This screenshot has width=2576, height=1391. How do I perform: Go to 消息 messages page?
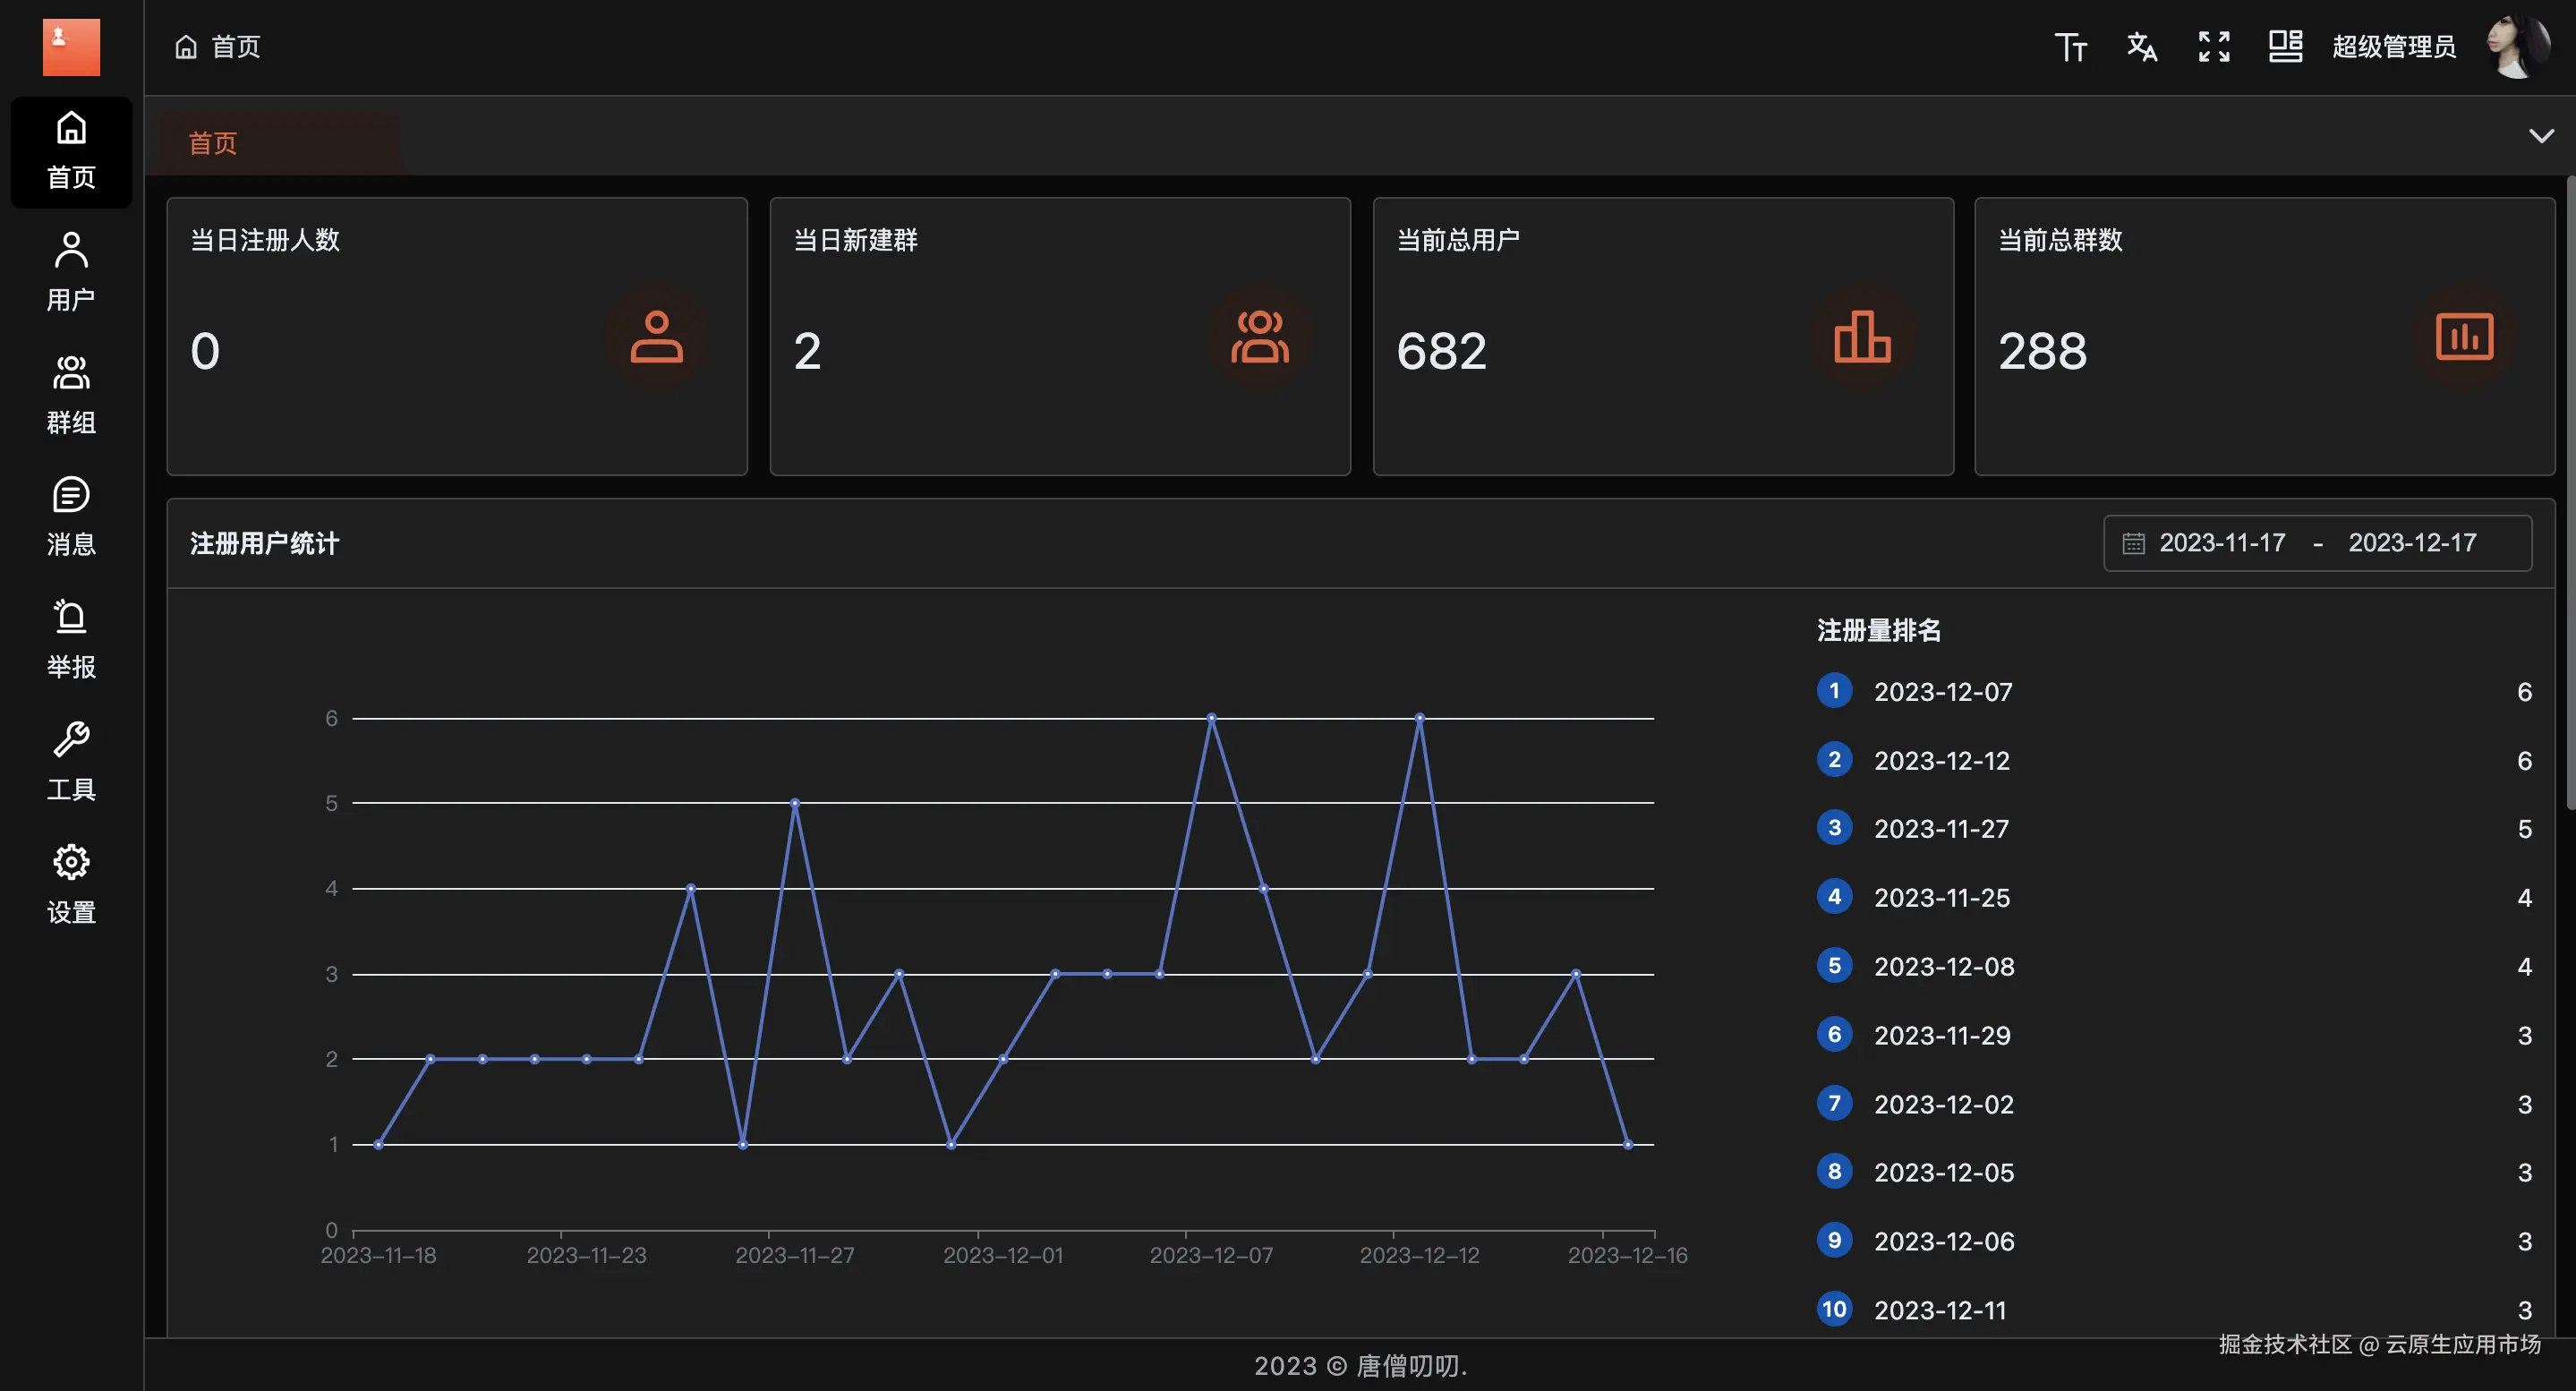pyautogui.click(x=71, y=516)
